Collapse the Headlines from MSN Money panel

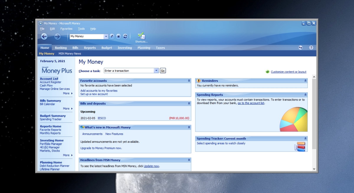coord(189,160)
